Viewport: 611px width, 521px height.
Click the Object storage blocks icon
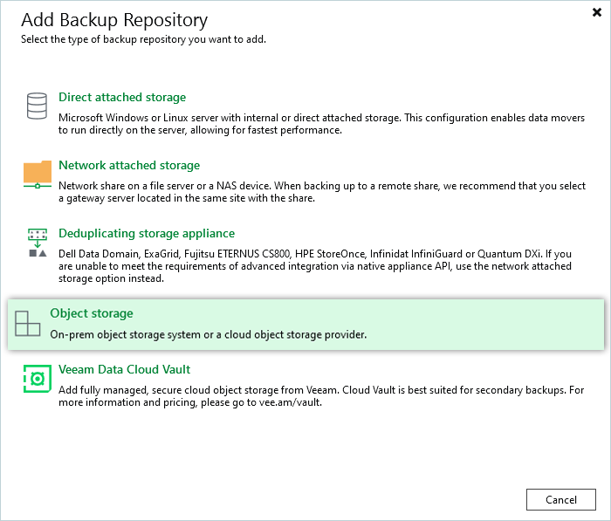tap(28, 323)
